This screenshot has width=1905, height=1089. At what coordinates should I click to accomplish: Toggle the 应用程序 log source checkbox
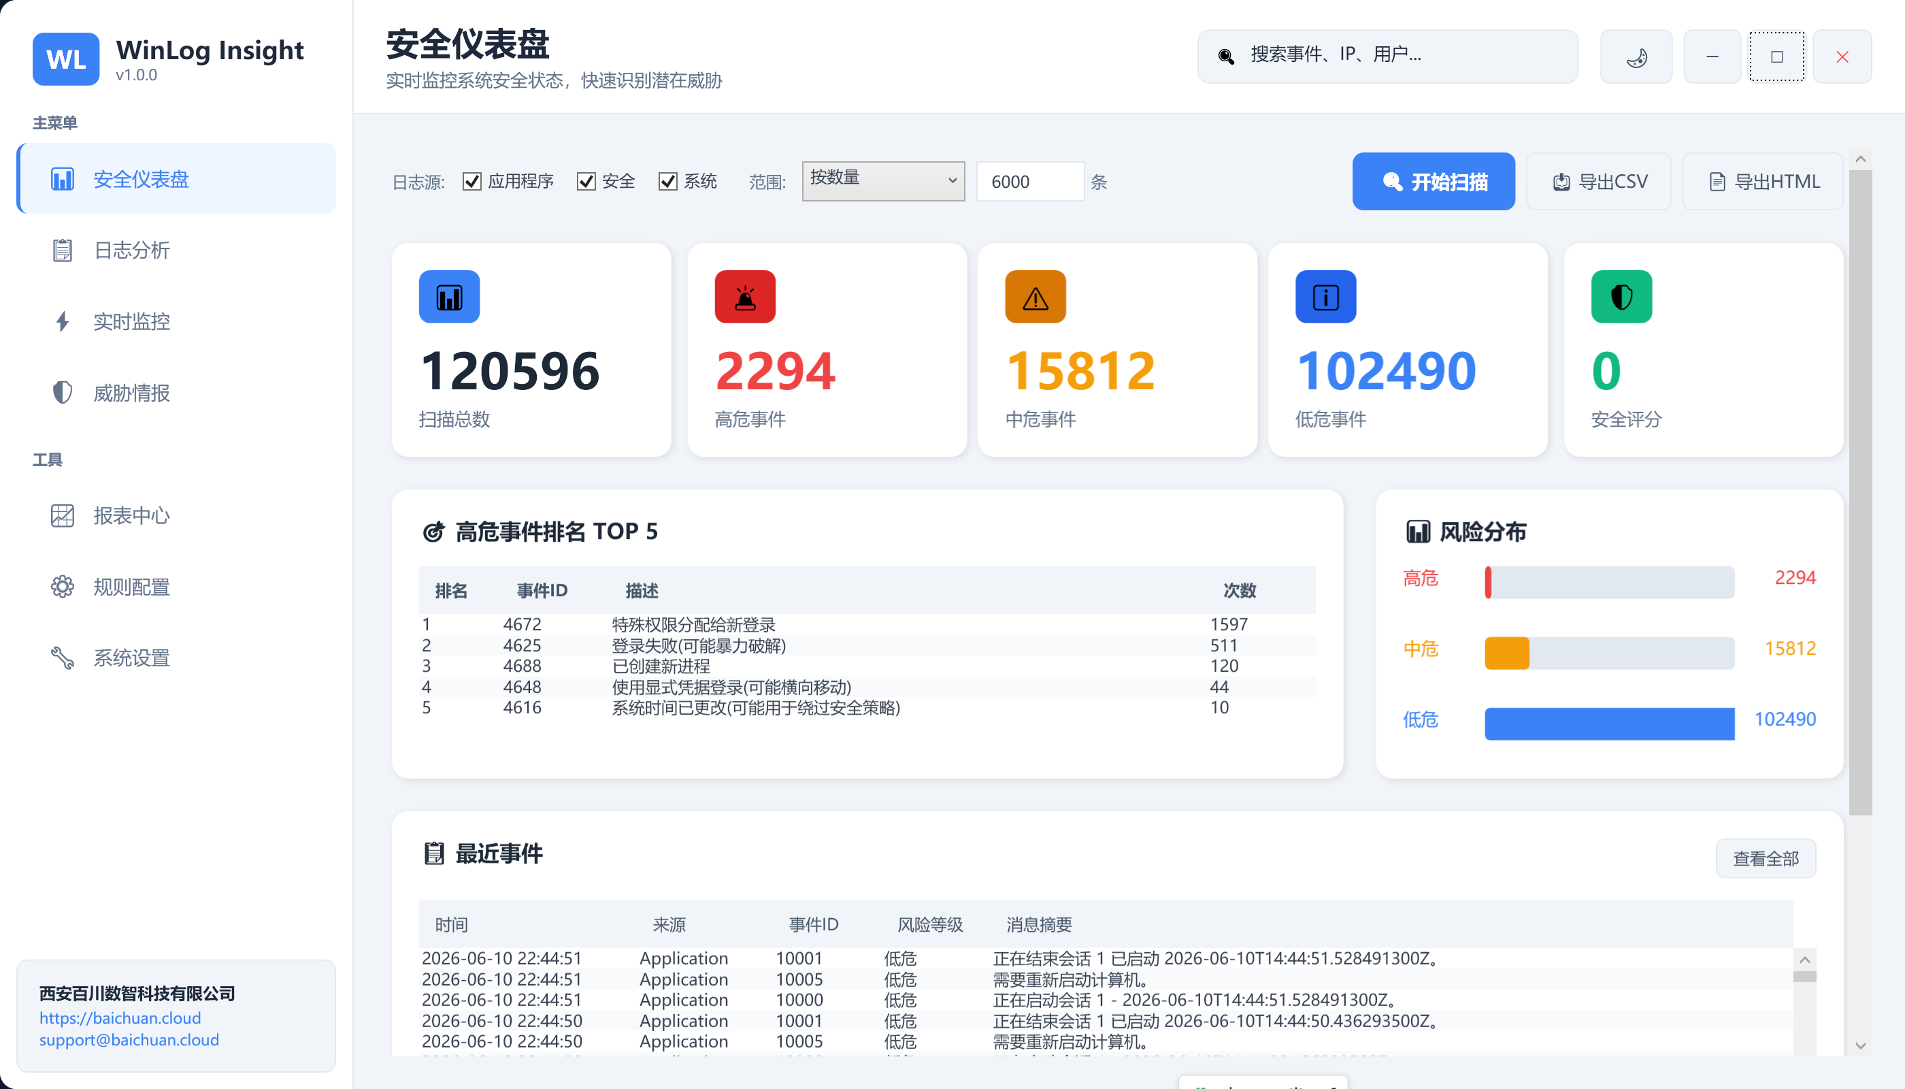pos(471,181)
